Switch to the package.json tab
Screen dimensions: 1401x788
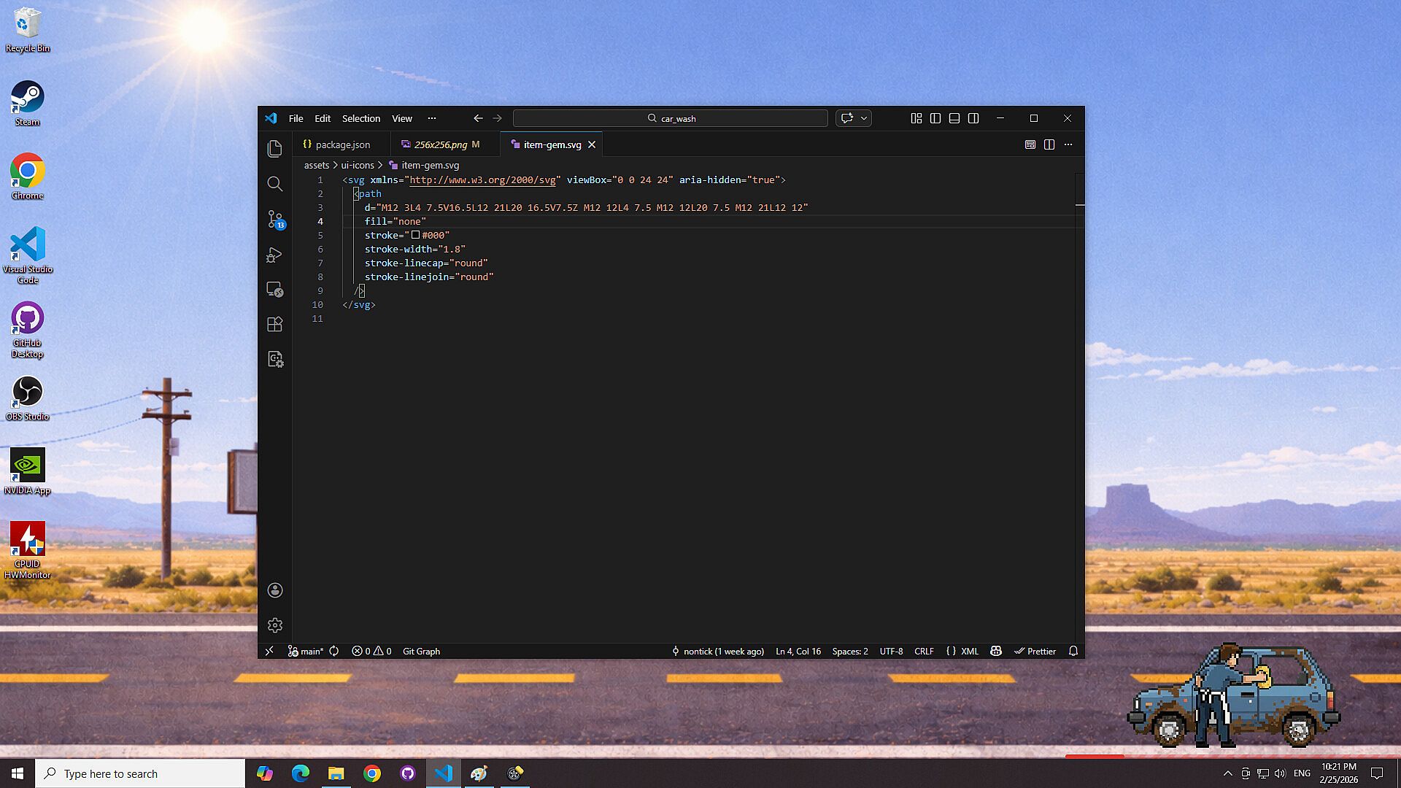point(341,144)
